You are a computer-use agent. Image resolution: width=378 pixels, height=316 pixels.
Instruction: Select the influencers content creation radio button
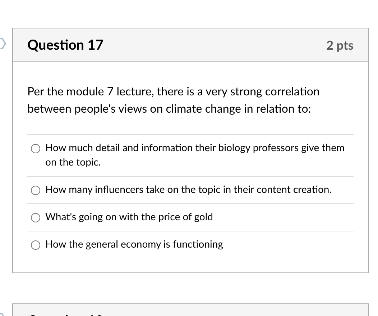coord(36,190)
